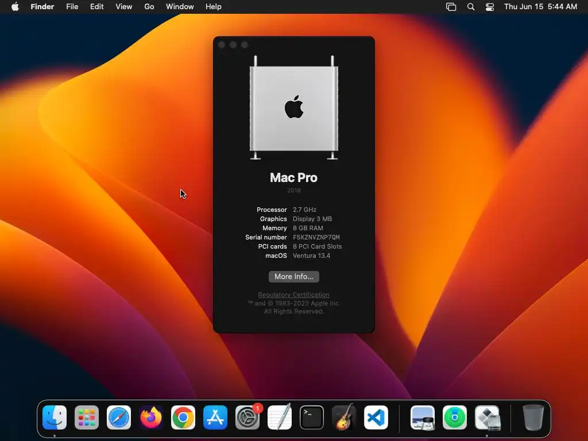The width and height of the screenshot is (588, 441).
Task: Open the Edit menu
Action: 96,7
